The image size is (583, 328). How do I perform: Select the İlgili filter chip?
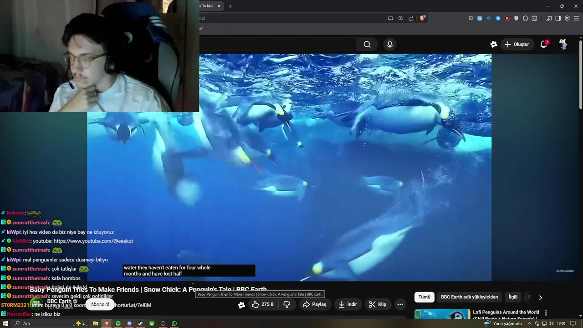[513, 297]
